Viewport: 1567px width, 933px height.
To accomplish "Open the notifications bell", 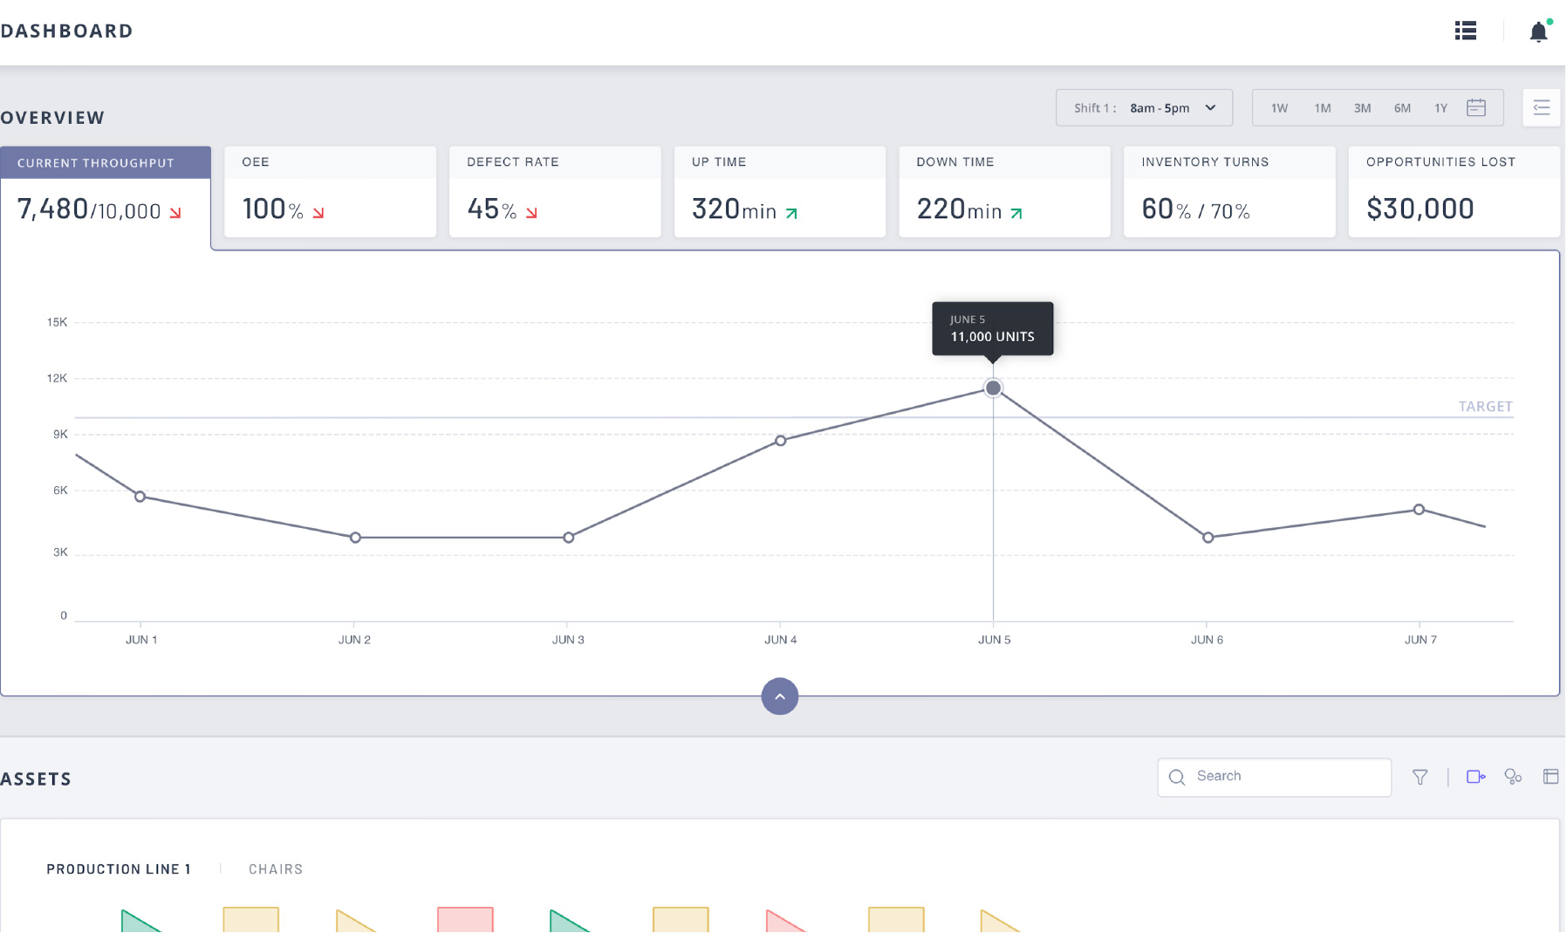I will pyautogui.click(x=1538, y=31).
